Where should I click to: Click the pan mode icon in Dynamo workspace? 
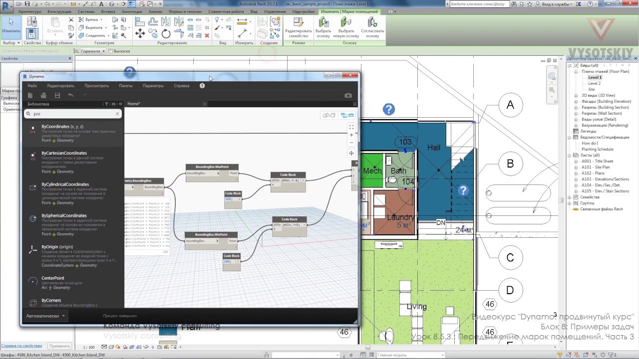pyautogui.click(x=351, y=154)
